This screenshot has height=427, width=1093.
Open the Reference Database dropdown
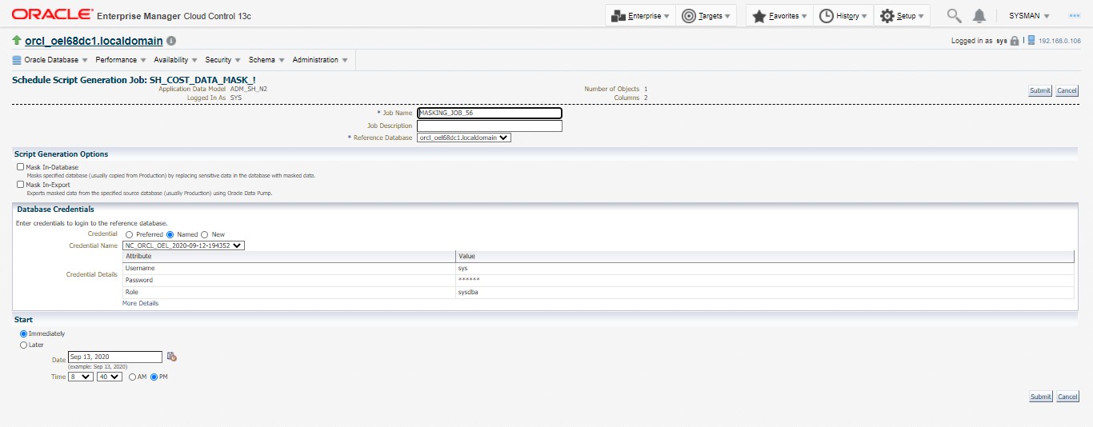pyautogui.click(x=464, y=138)
